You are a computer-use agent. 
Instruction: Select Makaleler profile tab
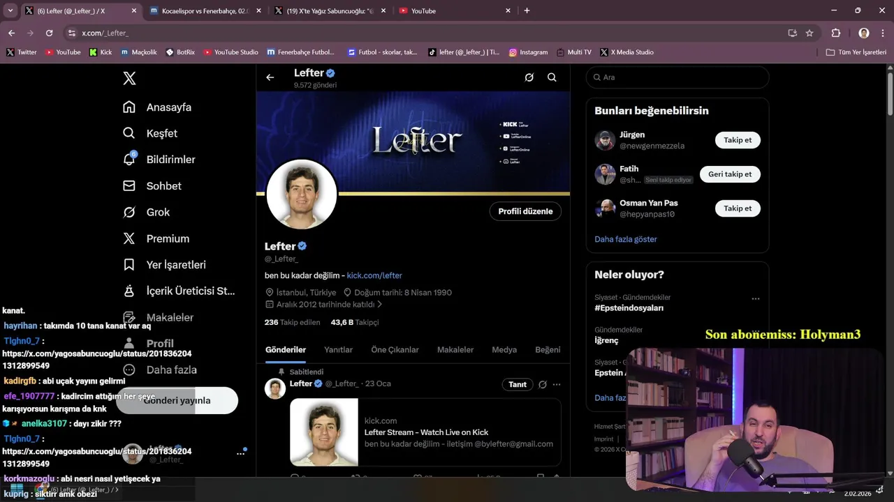pyautogui.click(x=455, y=349)
